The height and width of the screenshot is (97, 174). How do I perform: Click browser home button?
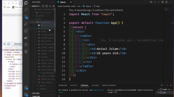tap(16, 4)
